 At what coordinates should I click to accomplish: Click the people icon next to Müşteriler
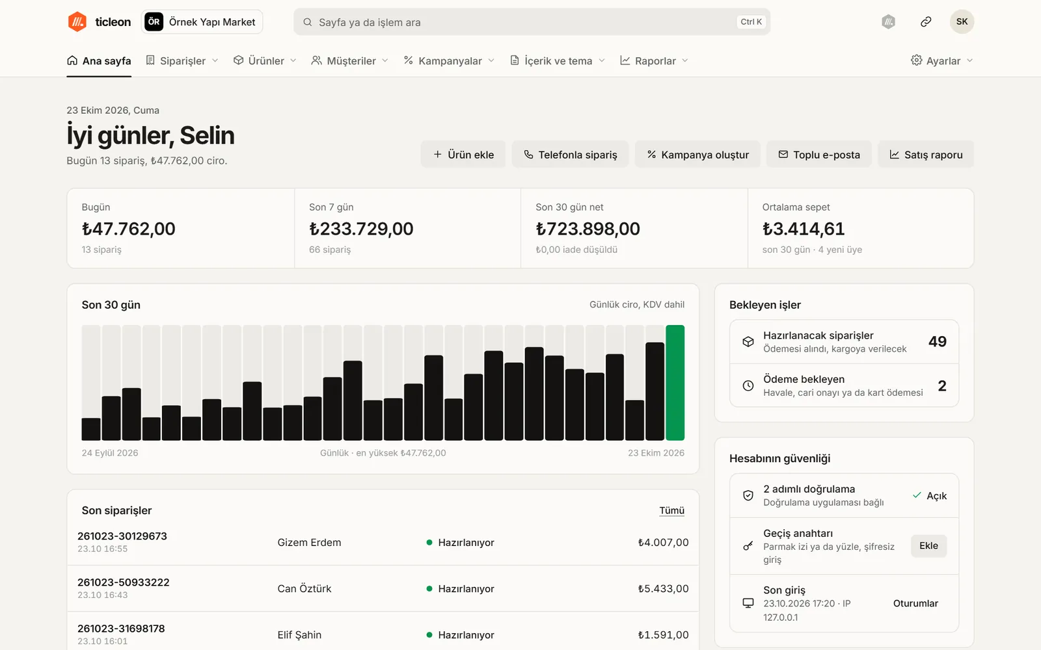coord(317,60)
